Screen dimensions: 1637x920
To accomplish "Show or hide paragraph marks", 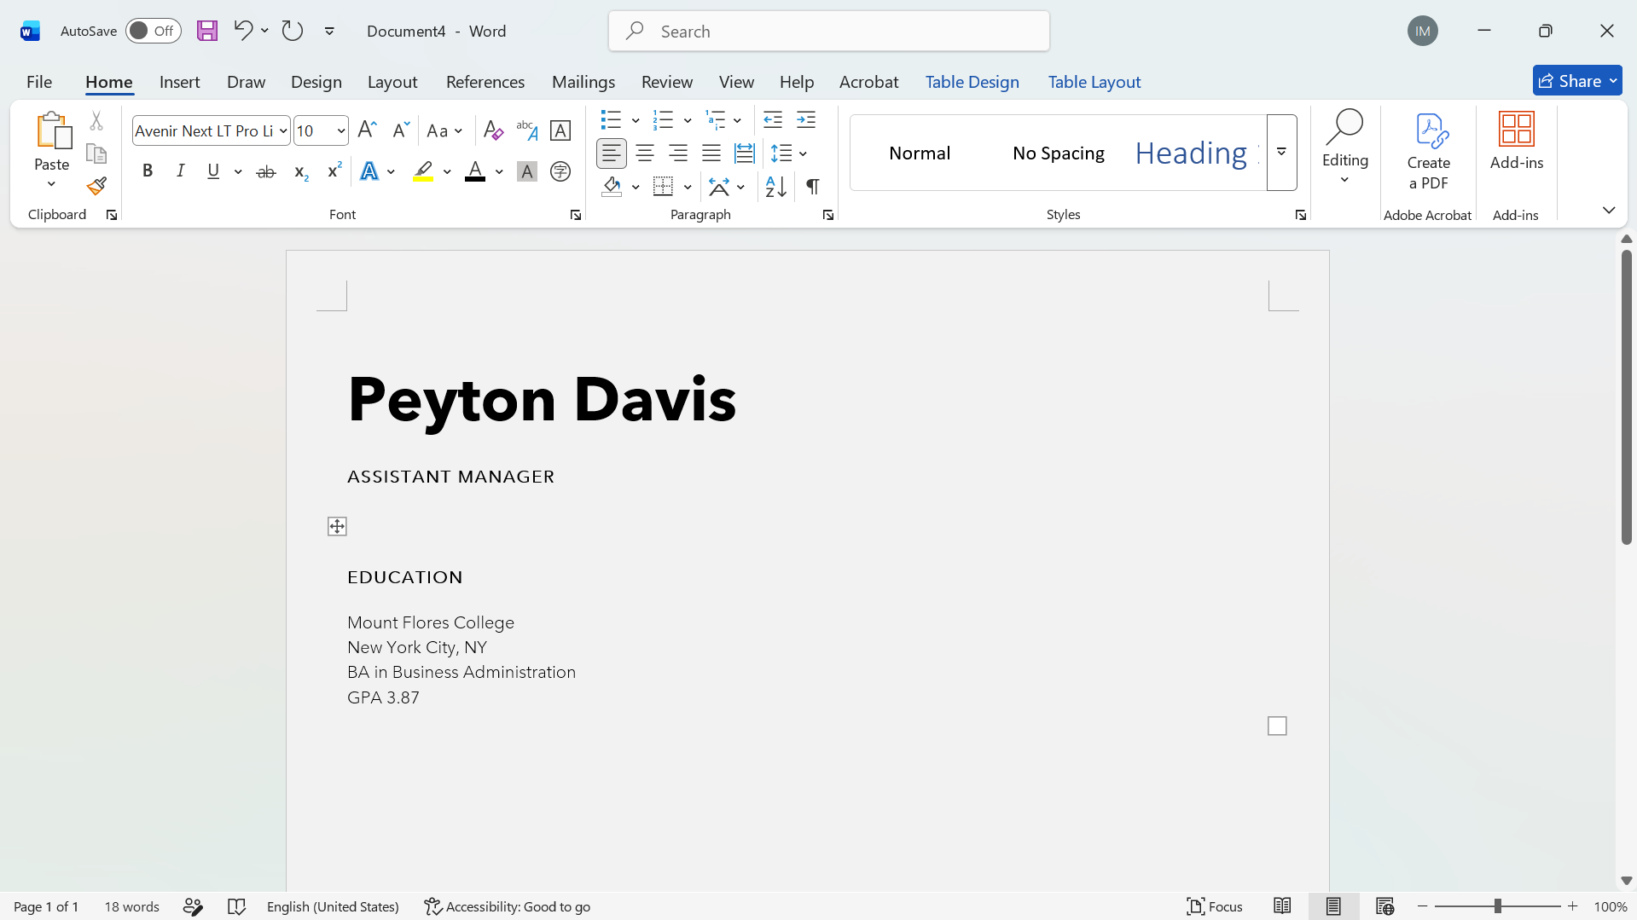I will point(813,187).
